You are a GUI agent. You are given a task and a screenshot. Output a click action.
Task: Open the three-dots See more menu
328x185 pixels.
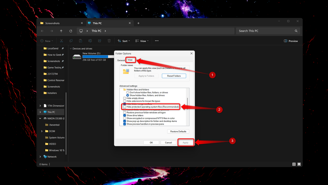(x=157, y=41)
